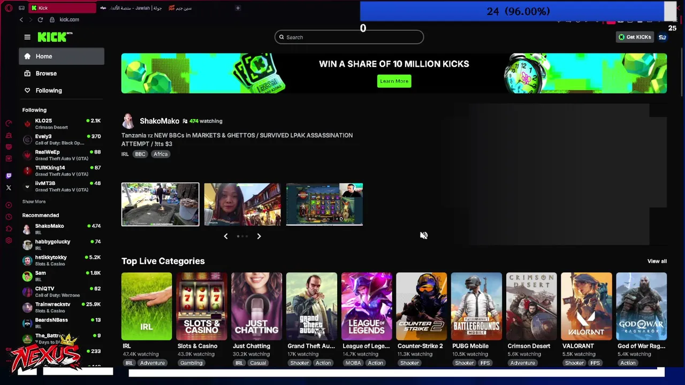Screen dimensions: 685x385
Task: Open the ShakoMako stream title link
Action: (237, 140)
